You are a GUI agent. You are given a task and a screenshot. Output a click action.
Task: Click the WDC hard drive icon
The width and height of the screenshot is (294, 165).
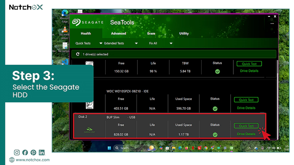click(x=89, y=105)
